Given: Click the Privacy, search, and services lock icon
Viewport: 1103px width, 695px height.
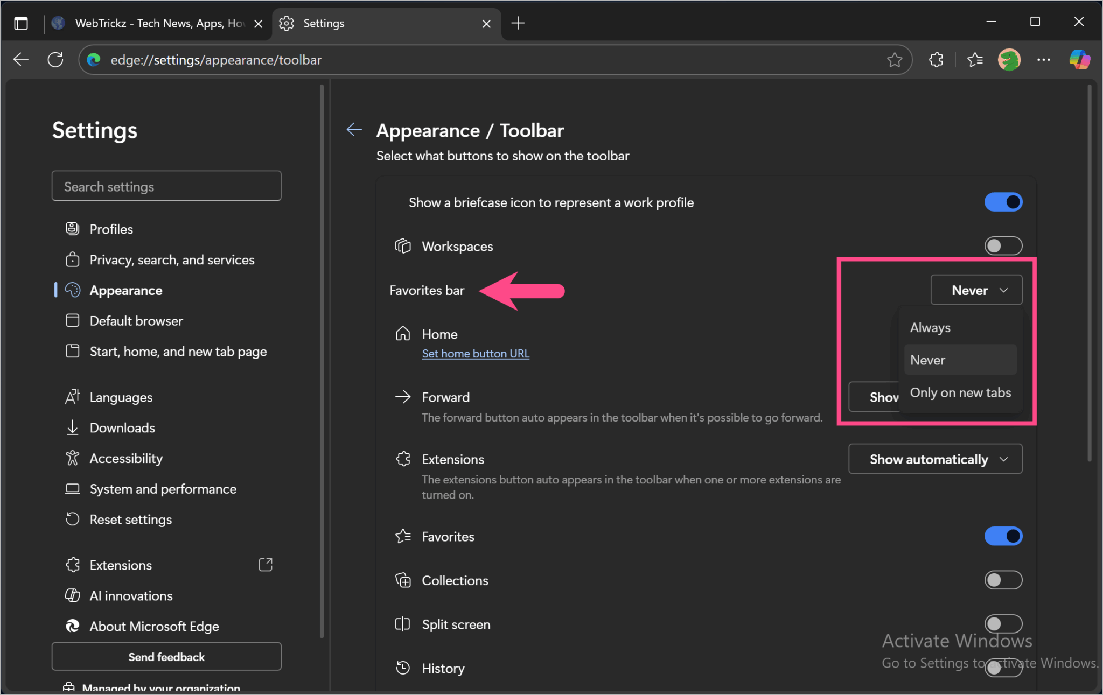Looking at the screenshot, I should 73,259.
